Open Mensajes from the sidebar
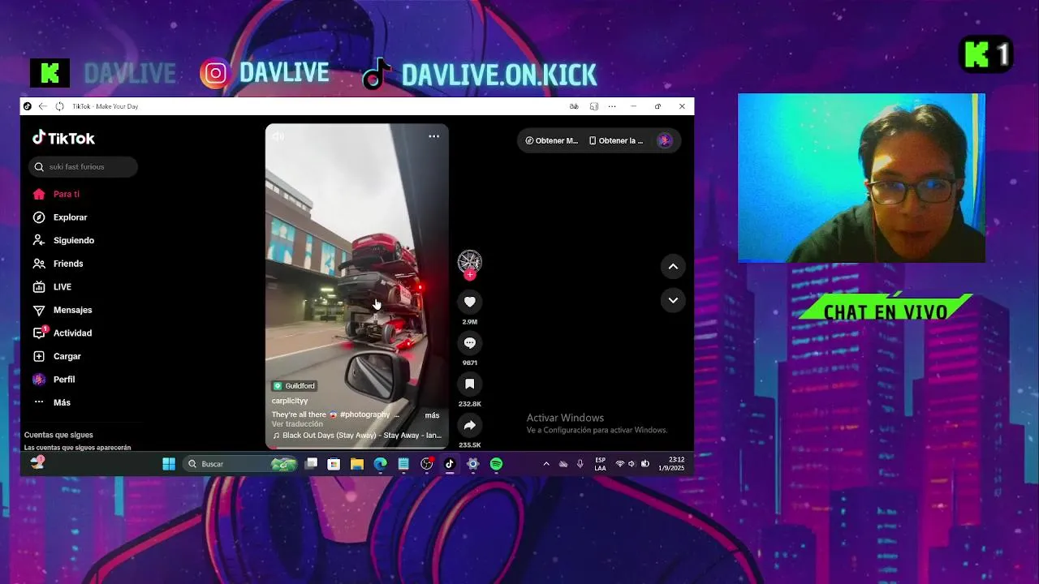 click(x=62, y=310)
